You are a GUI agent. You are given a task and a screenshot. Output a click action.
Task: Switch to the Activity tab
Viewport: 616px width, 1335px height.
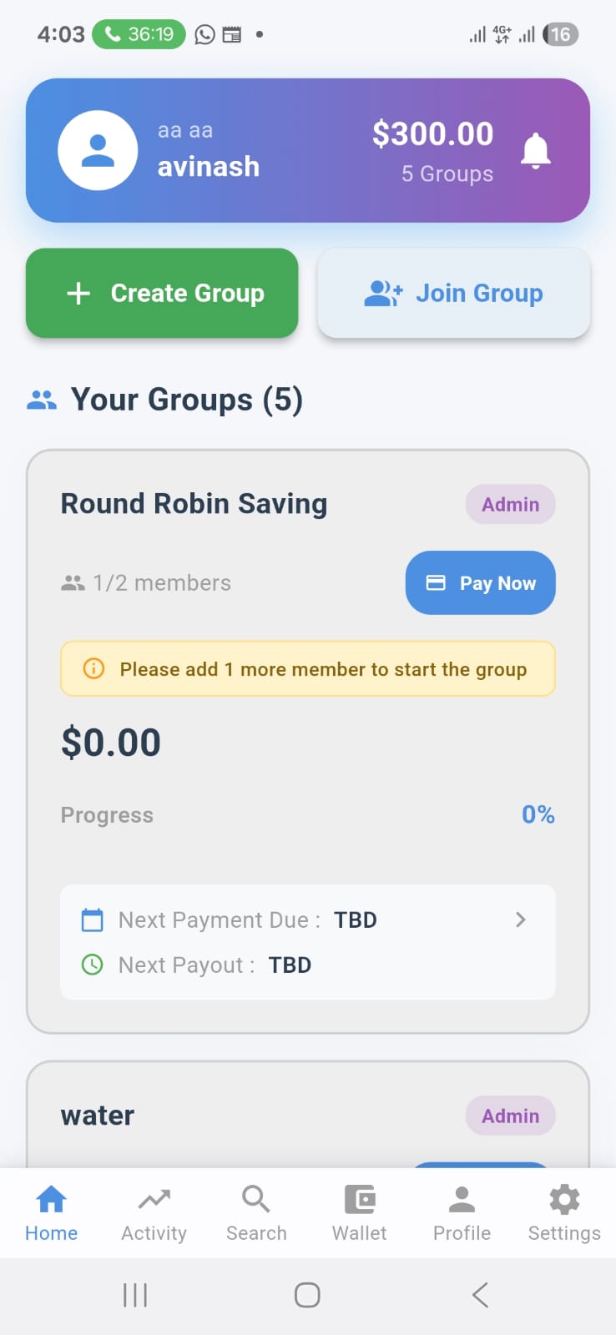[x=154, y=1213]
